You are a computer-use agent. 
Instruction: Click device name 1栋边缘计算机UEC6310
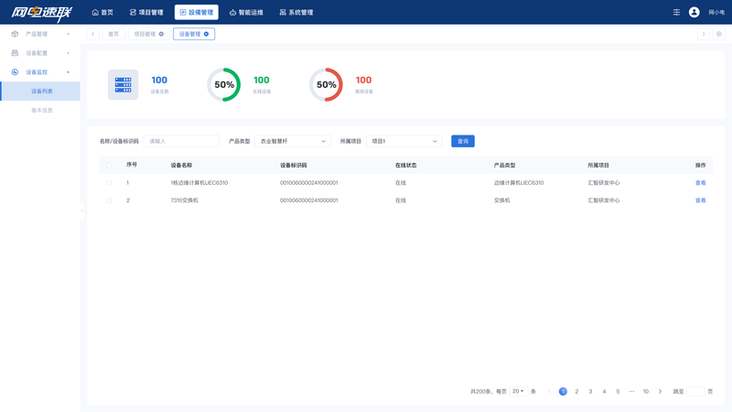tap(199, 183)
